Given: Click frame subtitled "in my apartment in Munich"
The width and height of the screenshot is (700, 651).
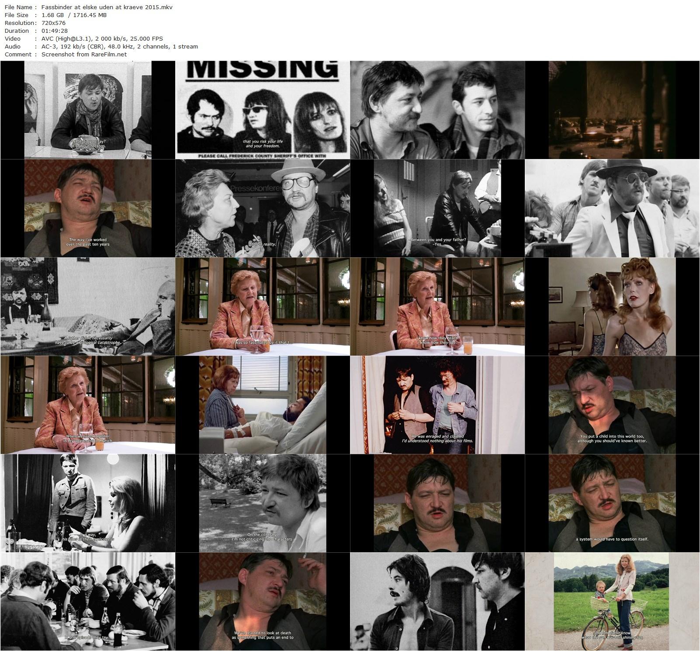Looking at the screenshot, I should point(88,405).
